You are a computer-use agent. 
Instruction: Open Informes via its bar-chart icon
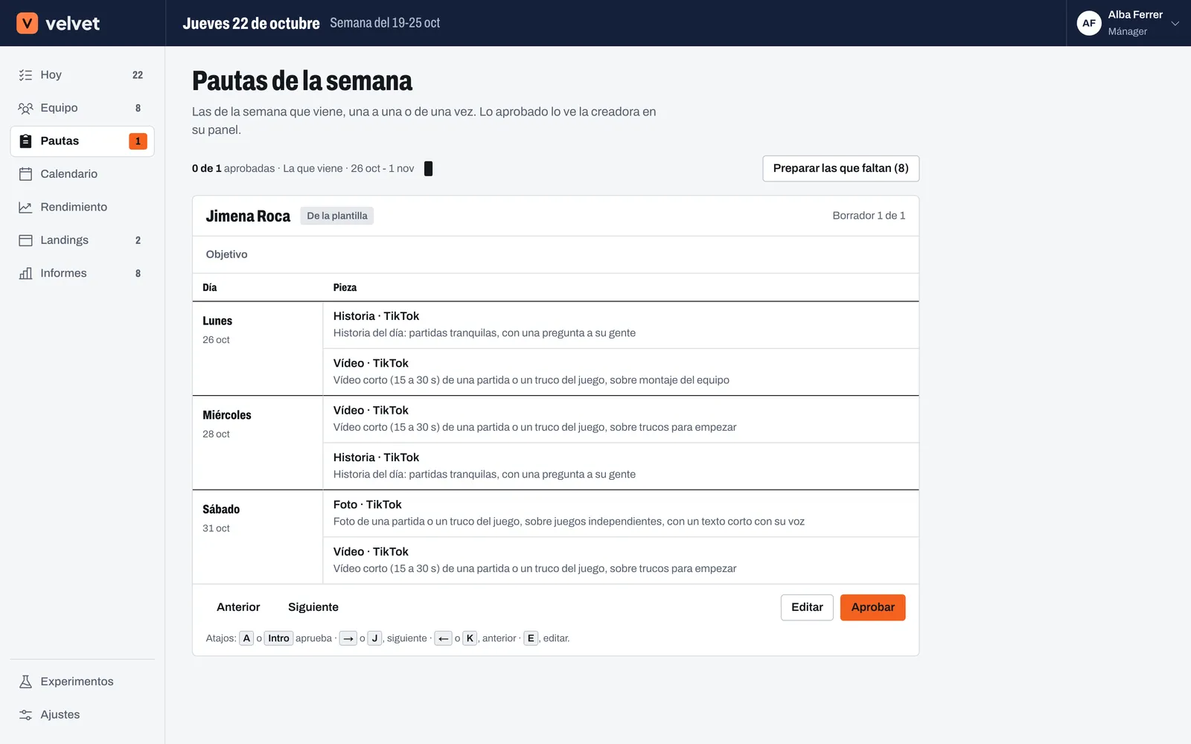tap(25, 273)
